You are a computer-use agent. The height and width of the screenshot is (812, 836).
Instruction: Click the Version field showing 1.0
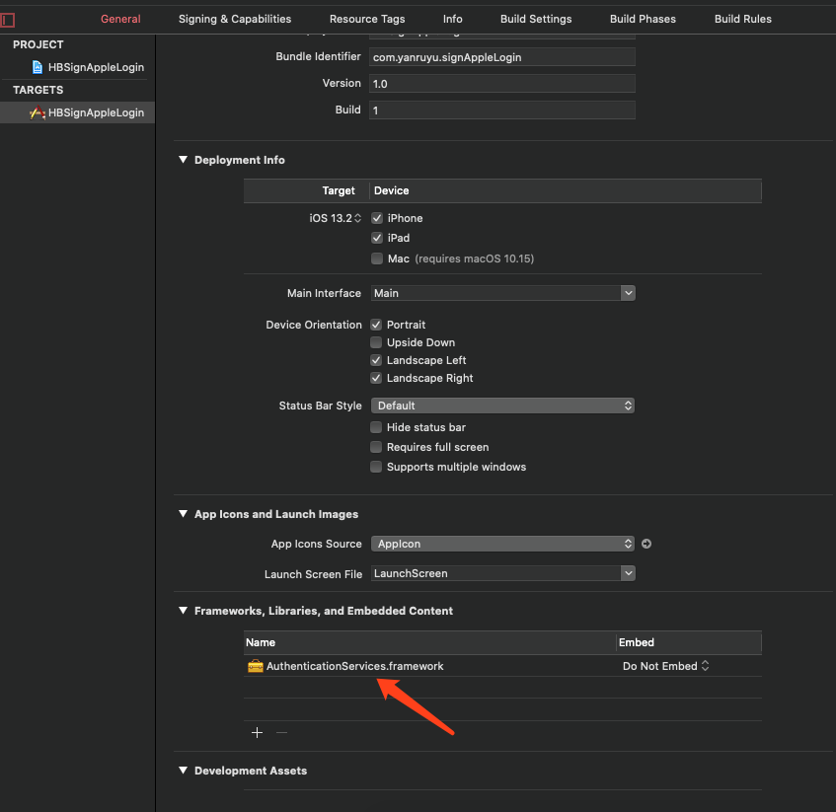point(502,84)
